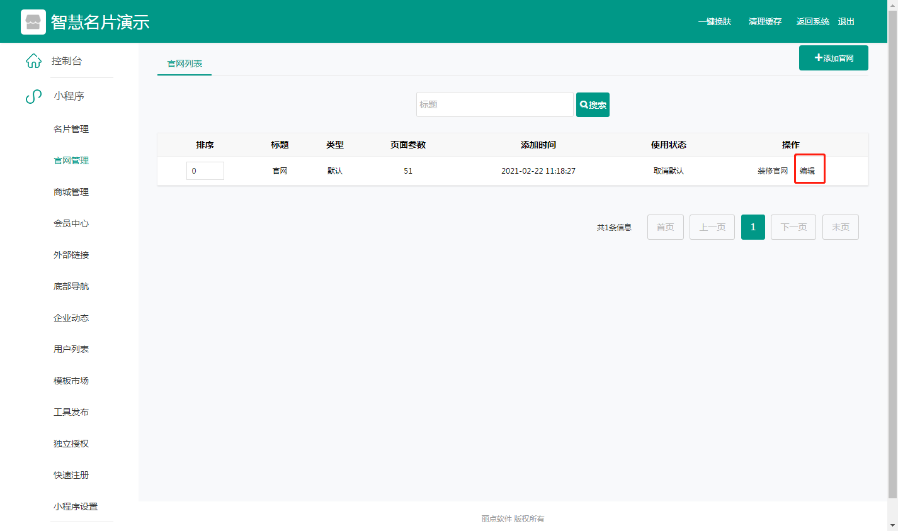This screenshot has width=898, height=531.
Task: Click the 智慧名片演示 title text
Action: (x=100, y=22)
